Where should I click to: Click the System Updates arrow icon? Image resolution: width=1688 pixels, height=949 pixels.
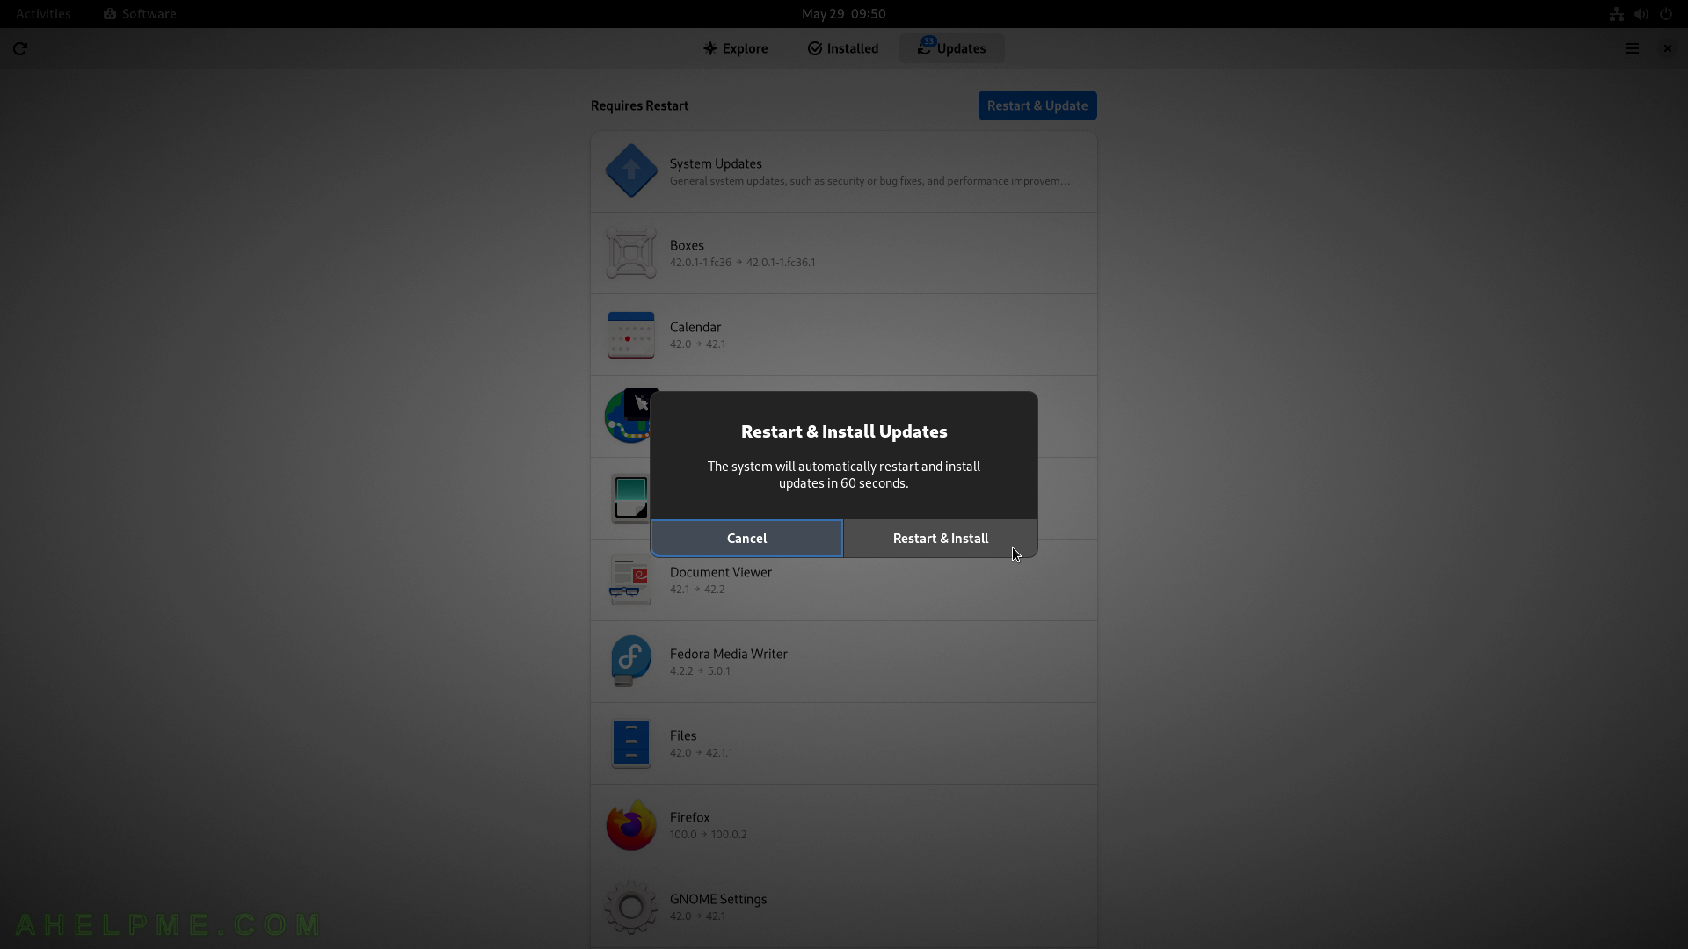coord(631,171)
